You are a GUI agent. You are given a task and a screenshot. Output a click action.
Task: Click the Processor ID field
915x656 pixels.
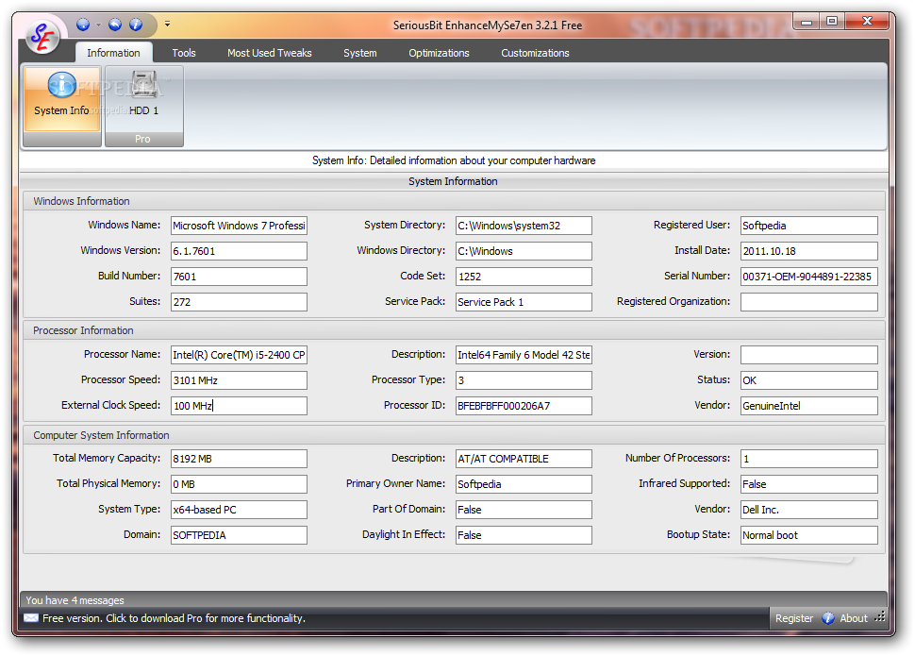(x=524, y=406)
